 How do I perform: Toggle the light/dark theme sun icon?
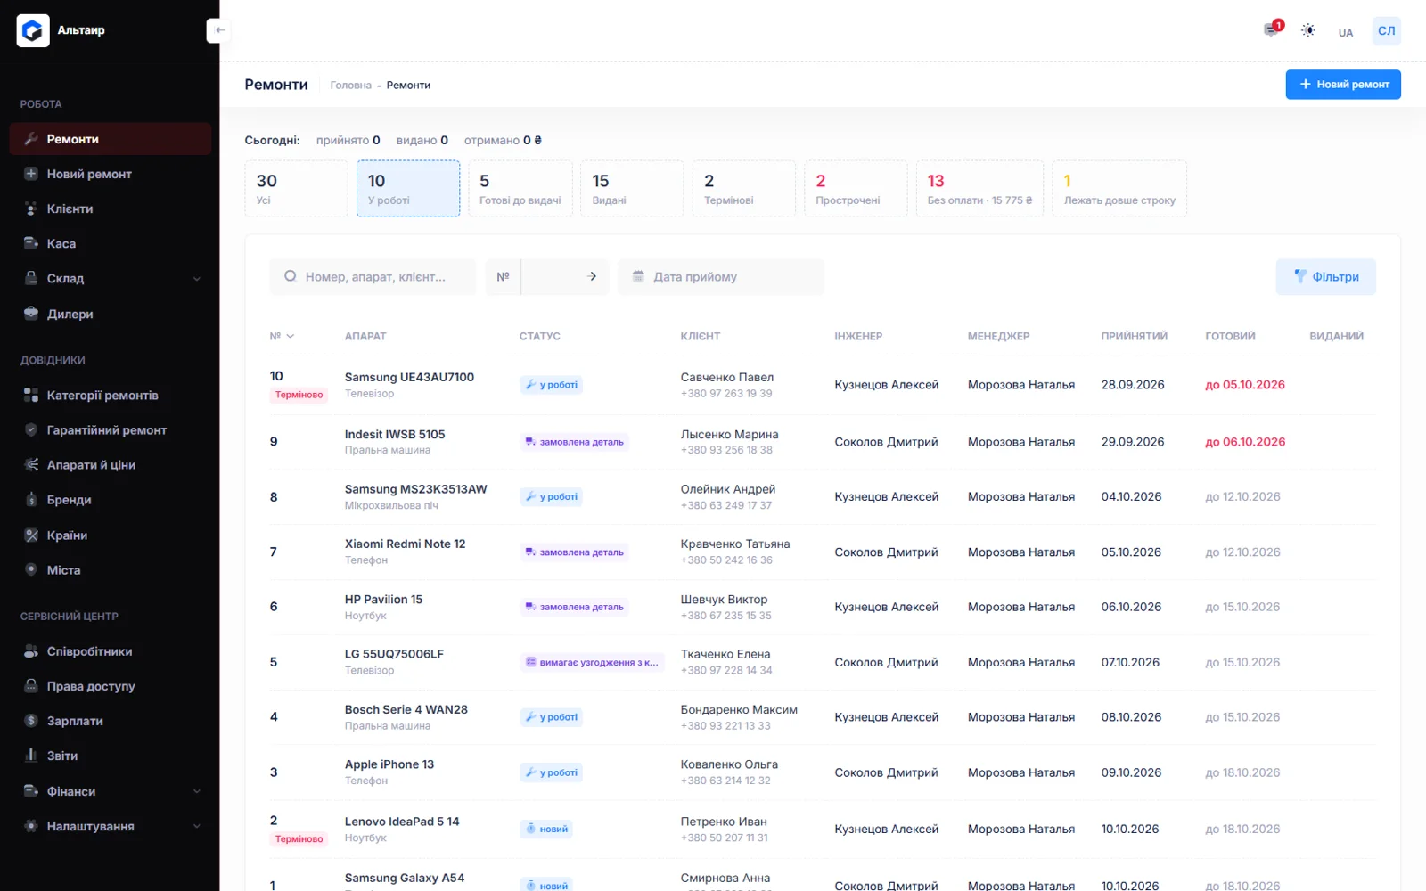coord(1308,30)
